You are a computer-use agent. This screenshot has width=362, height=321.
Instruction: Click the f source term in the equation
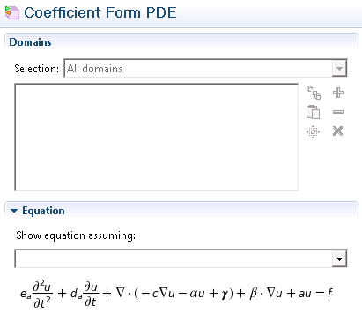329,293
